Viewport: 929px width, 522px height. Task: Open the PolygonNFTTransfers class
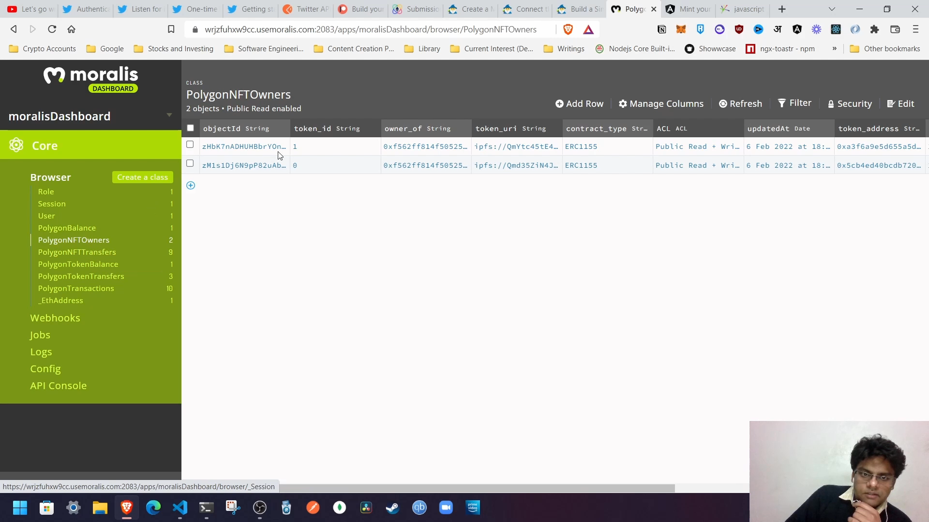tap(77, 252)
